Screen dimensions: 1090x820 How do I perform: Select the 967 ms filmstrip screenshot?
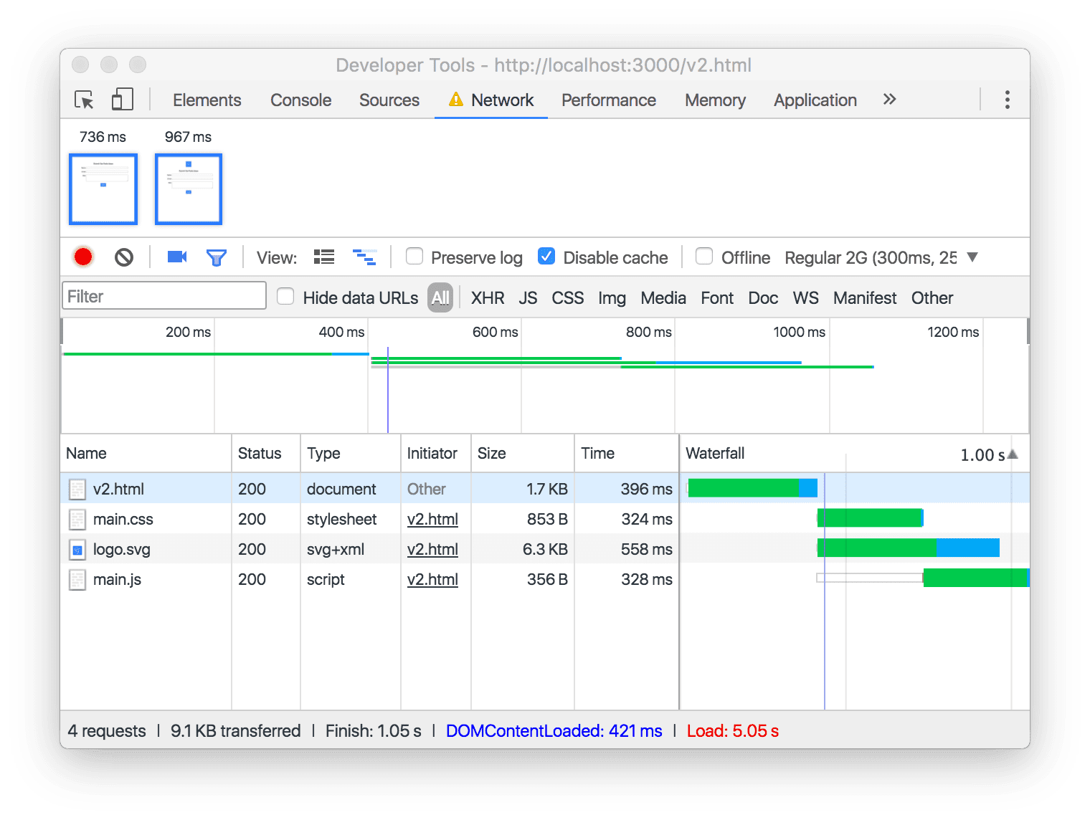pos(188,189)
